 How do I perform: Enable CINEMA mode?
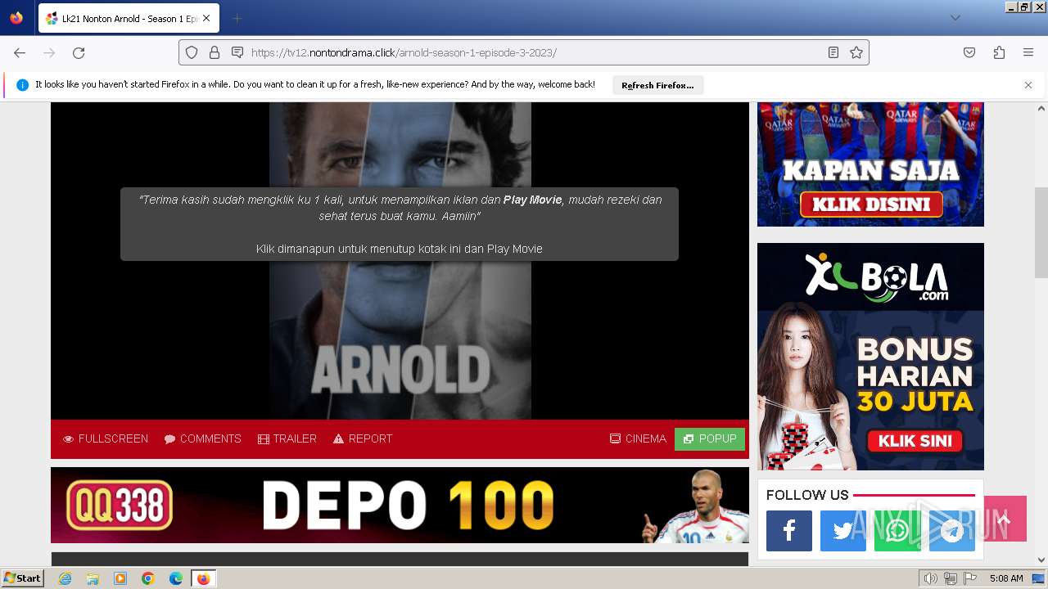[x=638, y=438]
